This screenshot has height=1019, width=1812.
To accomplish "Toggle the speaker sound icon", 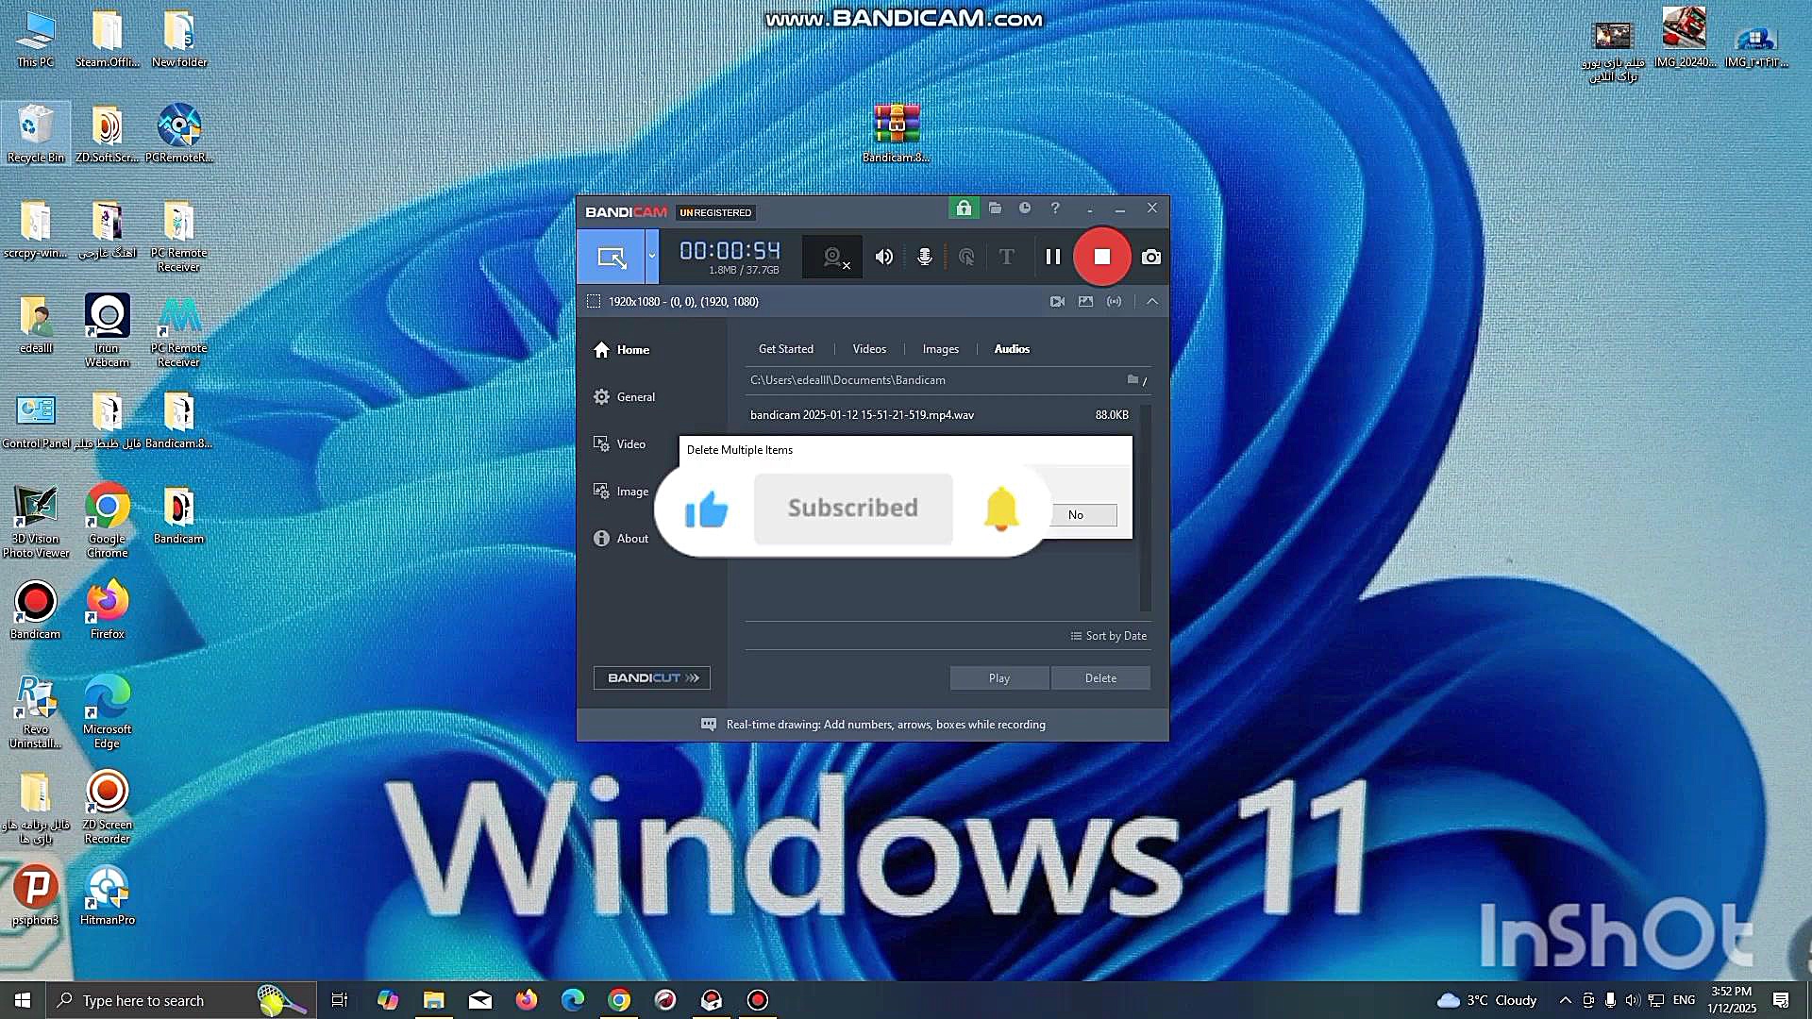I will [x=884, y=257].
